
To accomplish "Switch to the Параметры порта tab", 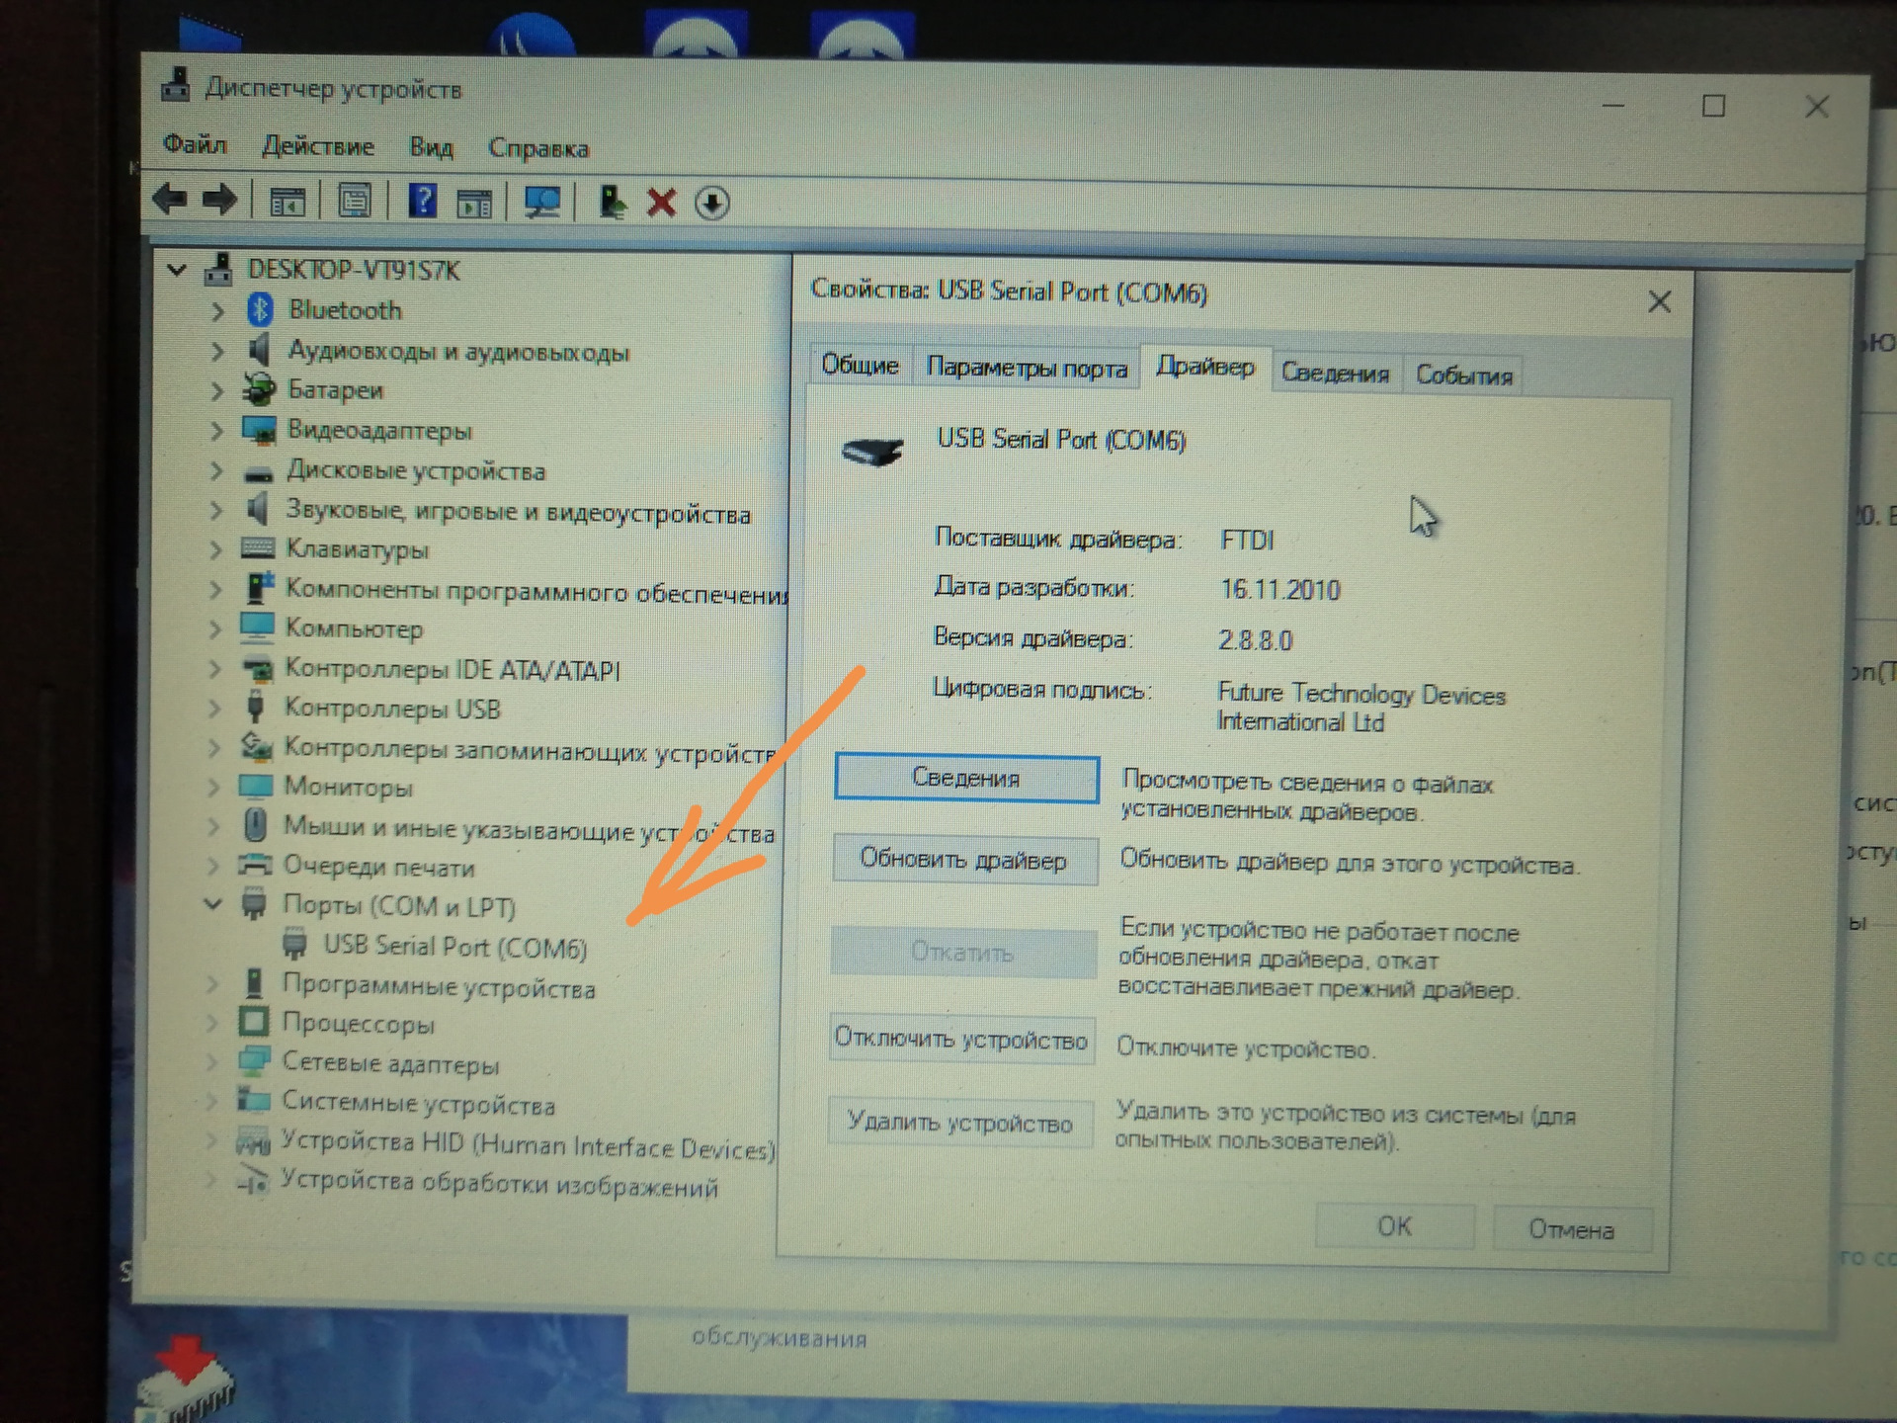I will (1027, 369).
